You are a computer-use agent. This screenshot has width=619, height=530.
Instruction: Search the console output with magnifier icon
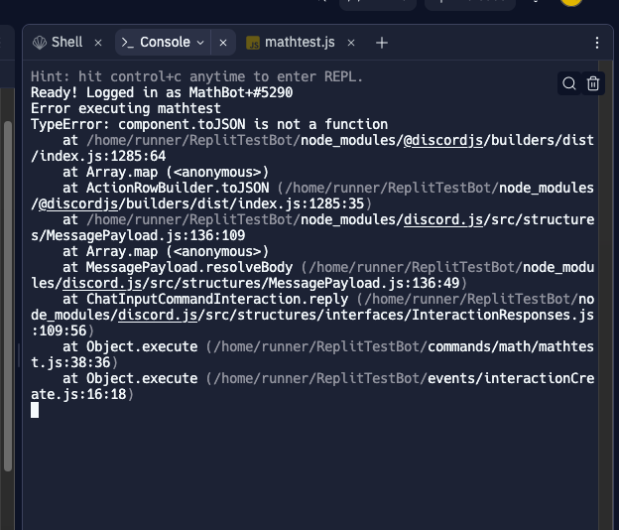[568, 83]
